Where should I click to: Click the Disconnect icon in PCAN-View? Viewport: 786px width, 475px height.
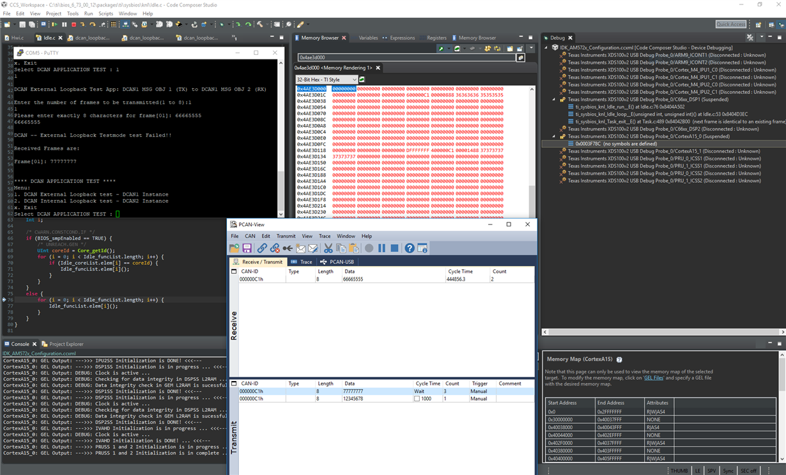click(275, 248)
